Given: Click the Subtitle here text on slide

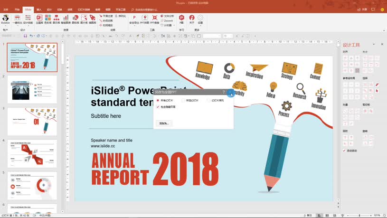Looking at the screenshot, I should pos(106,116).
